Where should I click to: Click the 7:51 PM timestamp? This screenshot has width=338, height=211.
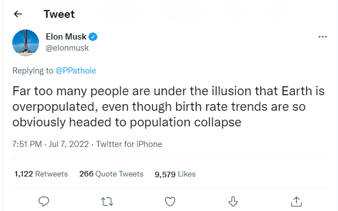click(x=27, y=144)
